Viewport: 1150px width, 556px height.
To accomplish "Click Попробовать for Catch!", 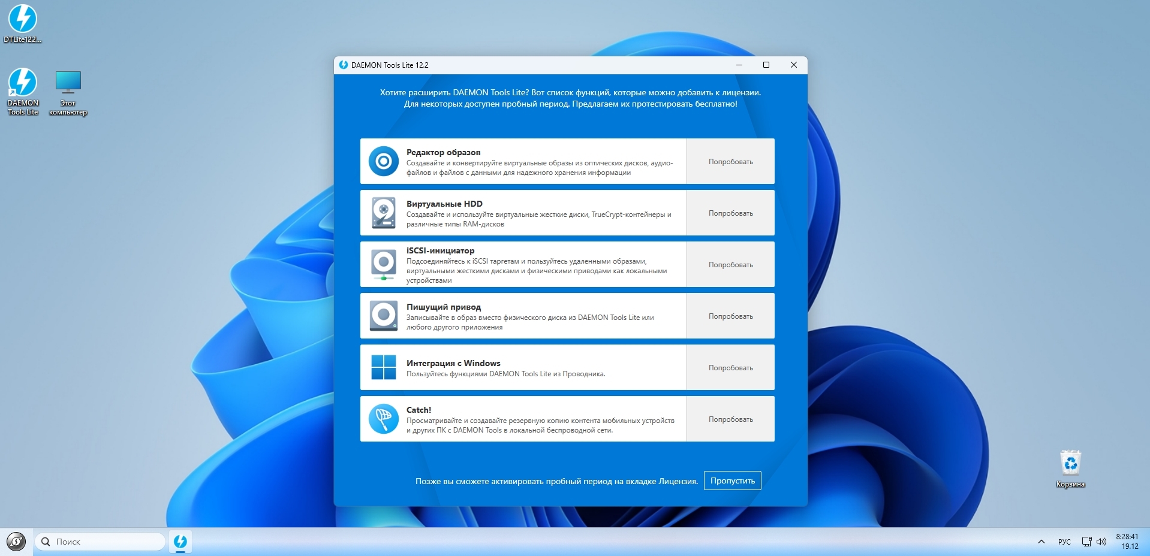I will [x=730, y=419].
